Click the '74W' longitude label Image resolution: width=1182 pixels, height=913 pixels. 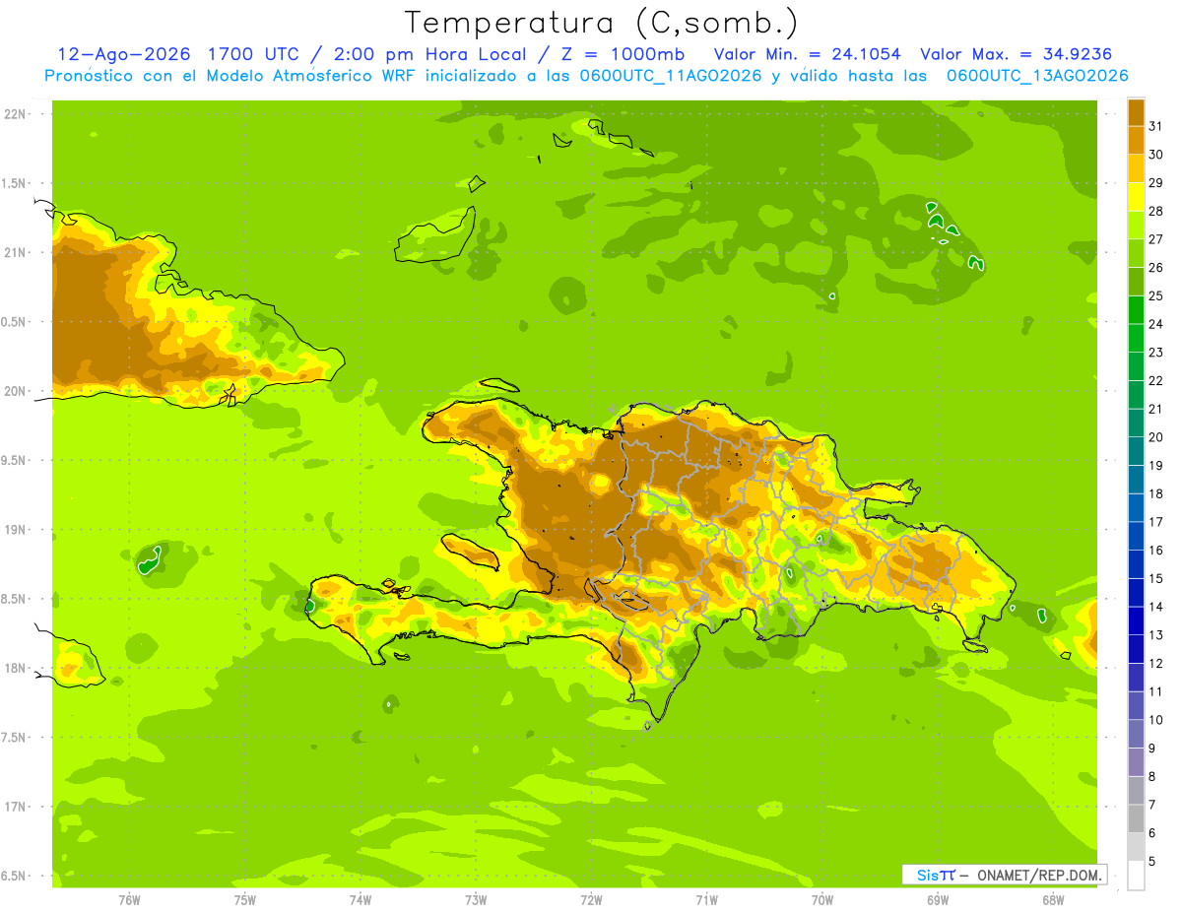361,900
